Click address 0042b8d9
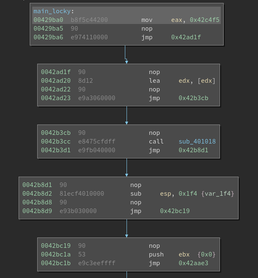Viewport: 258px width, 278px height. 37,211
